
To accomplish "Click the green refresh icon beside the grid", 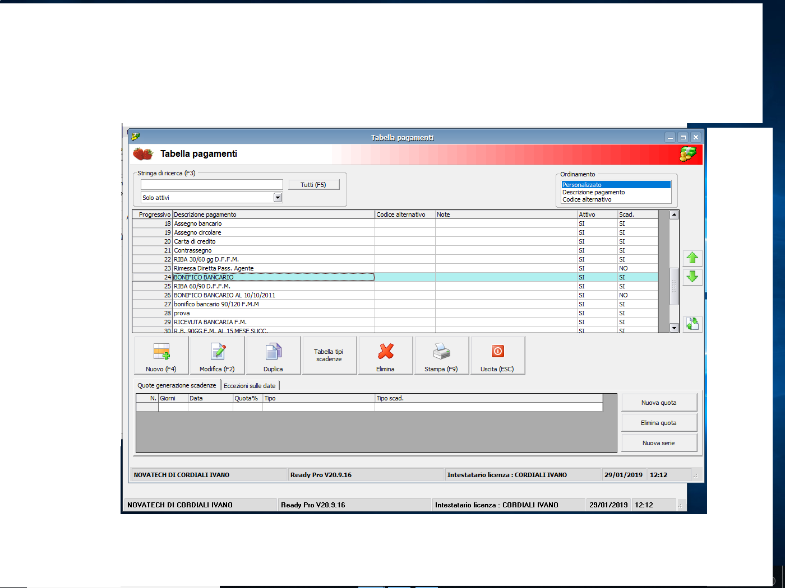I will point(692,324).
